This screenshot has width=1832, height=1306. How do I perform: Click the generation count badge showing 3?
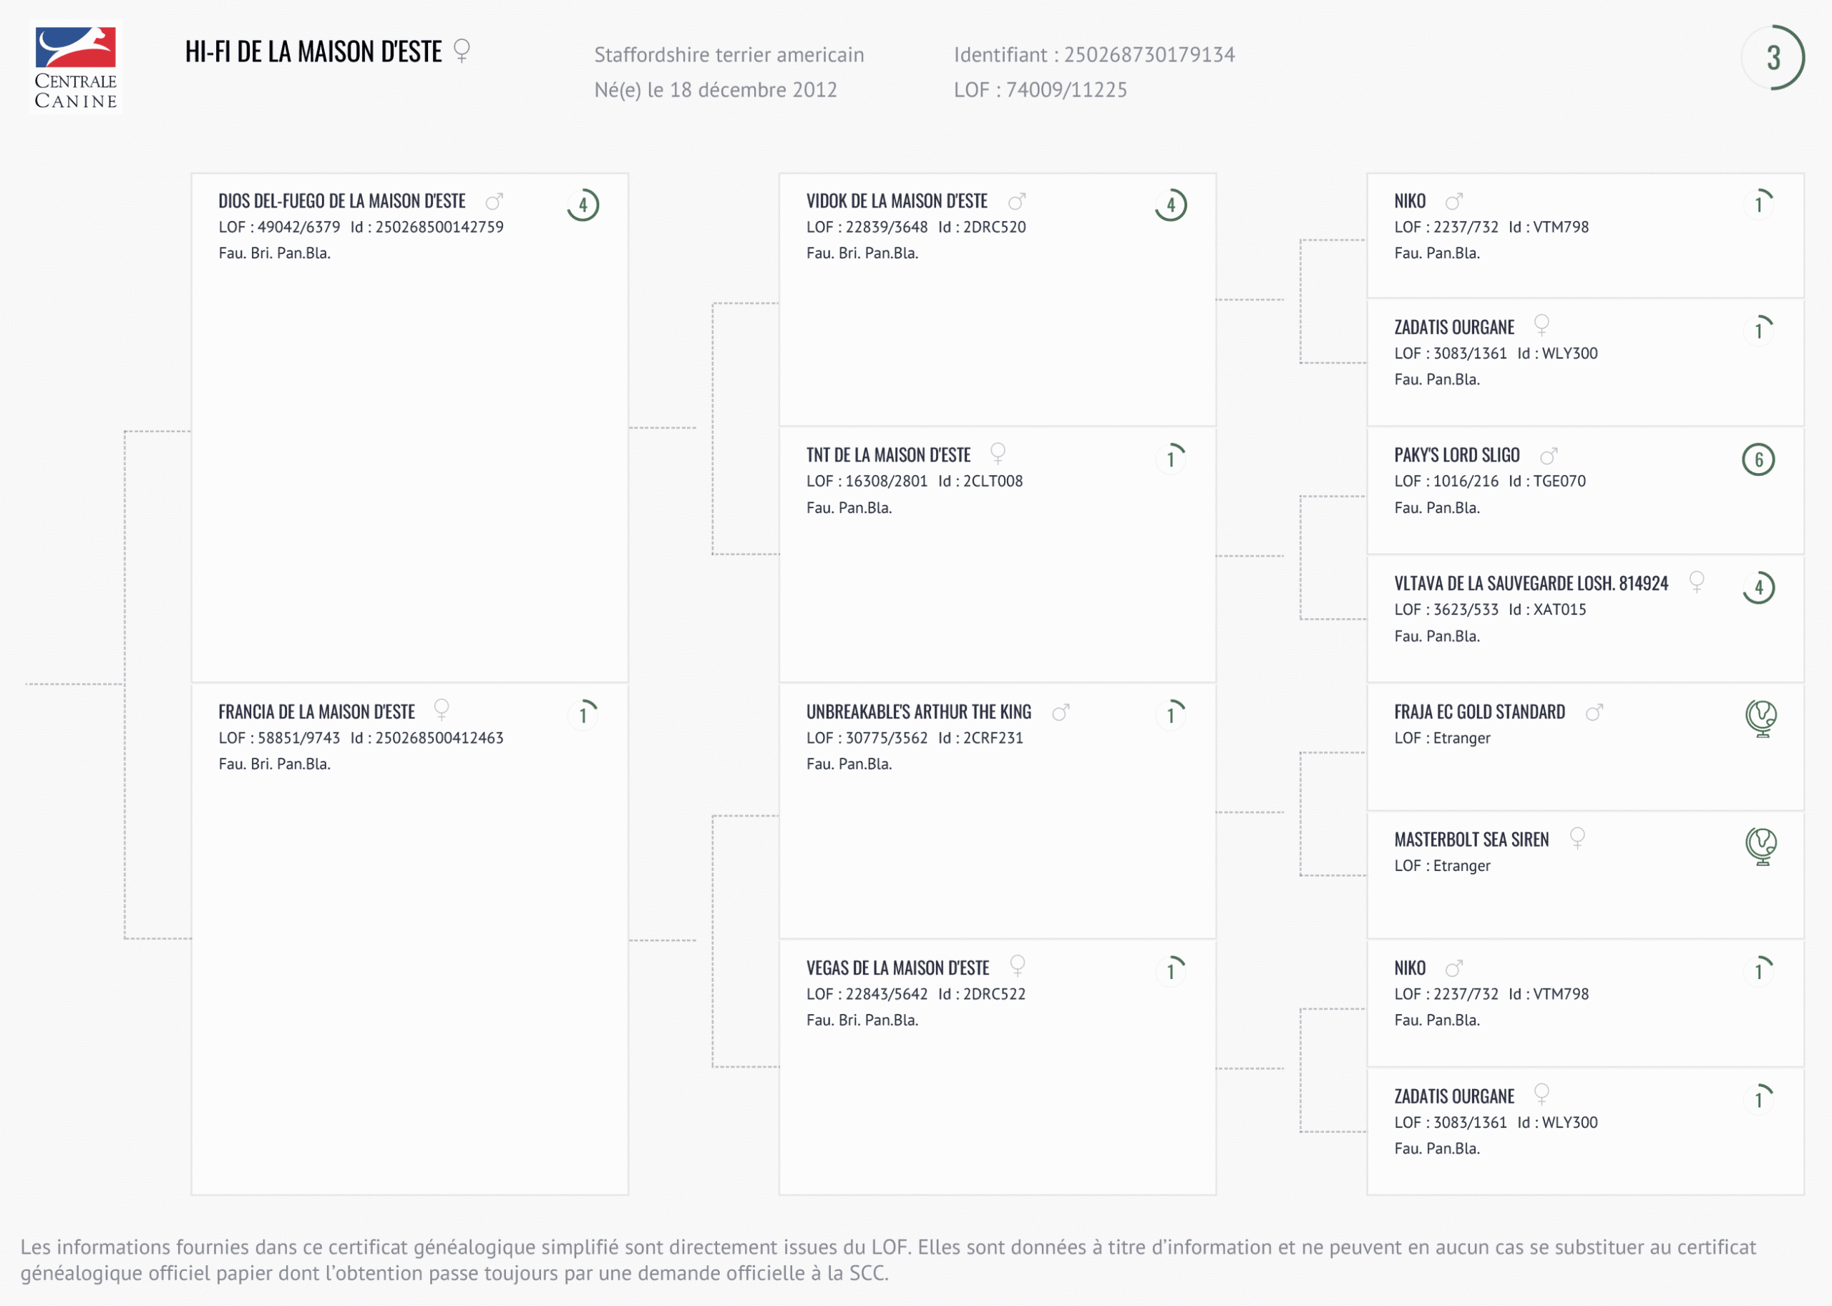tap(1773, 58)
